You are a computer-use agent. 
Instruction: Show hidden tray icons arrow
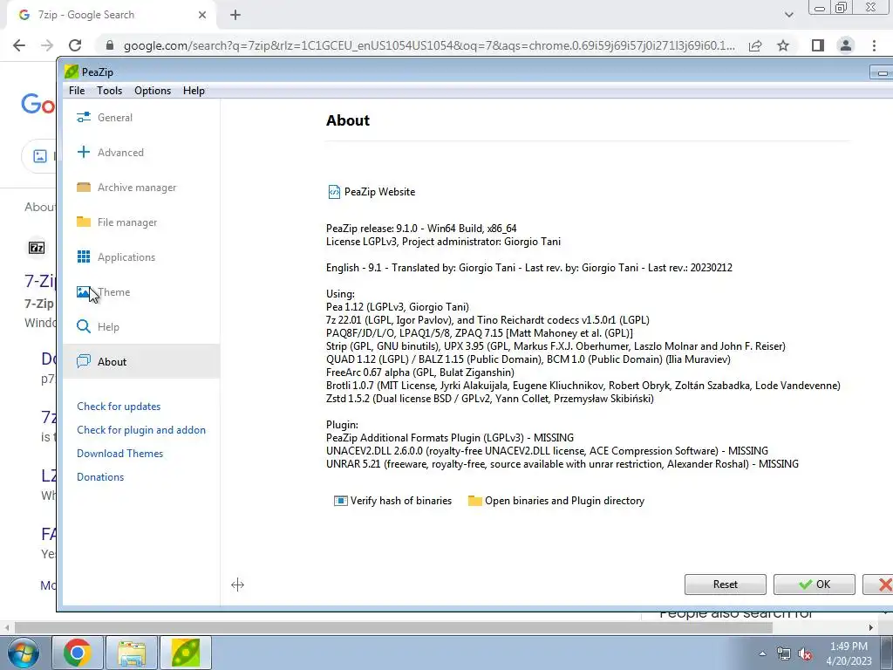pos(762,653)
